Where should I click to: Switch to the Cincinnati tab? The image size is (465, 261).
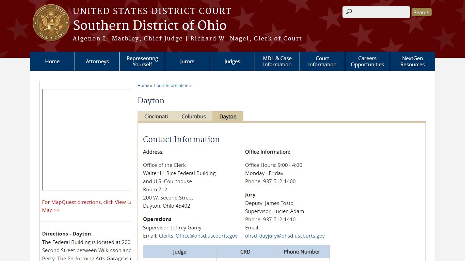[x=156, y=116]
